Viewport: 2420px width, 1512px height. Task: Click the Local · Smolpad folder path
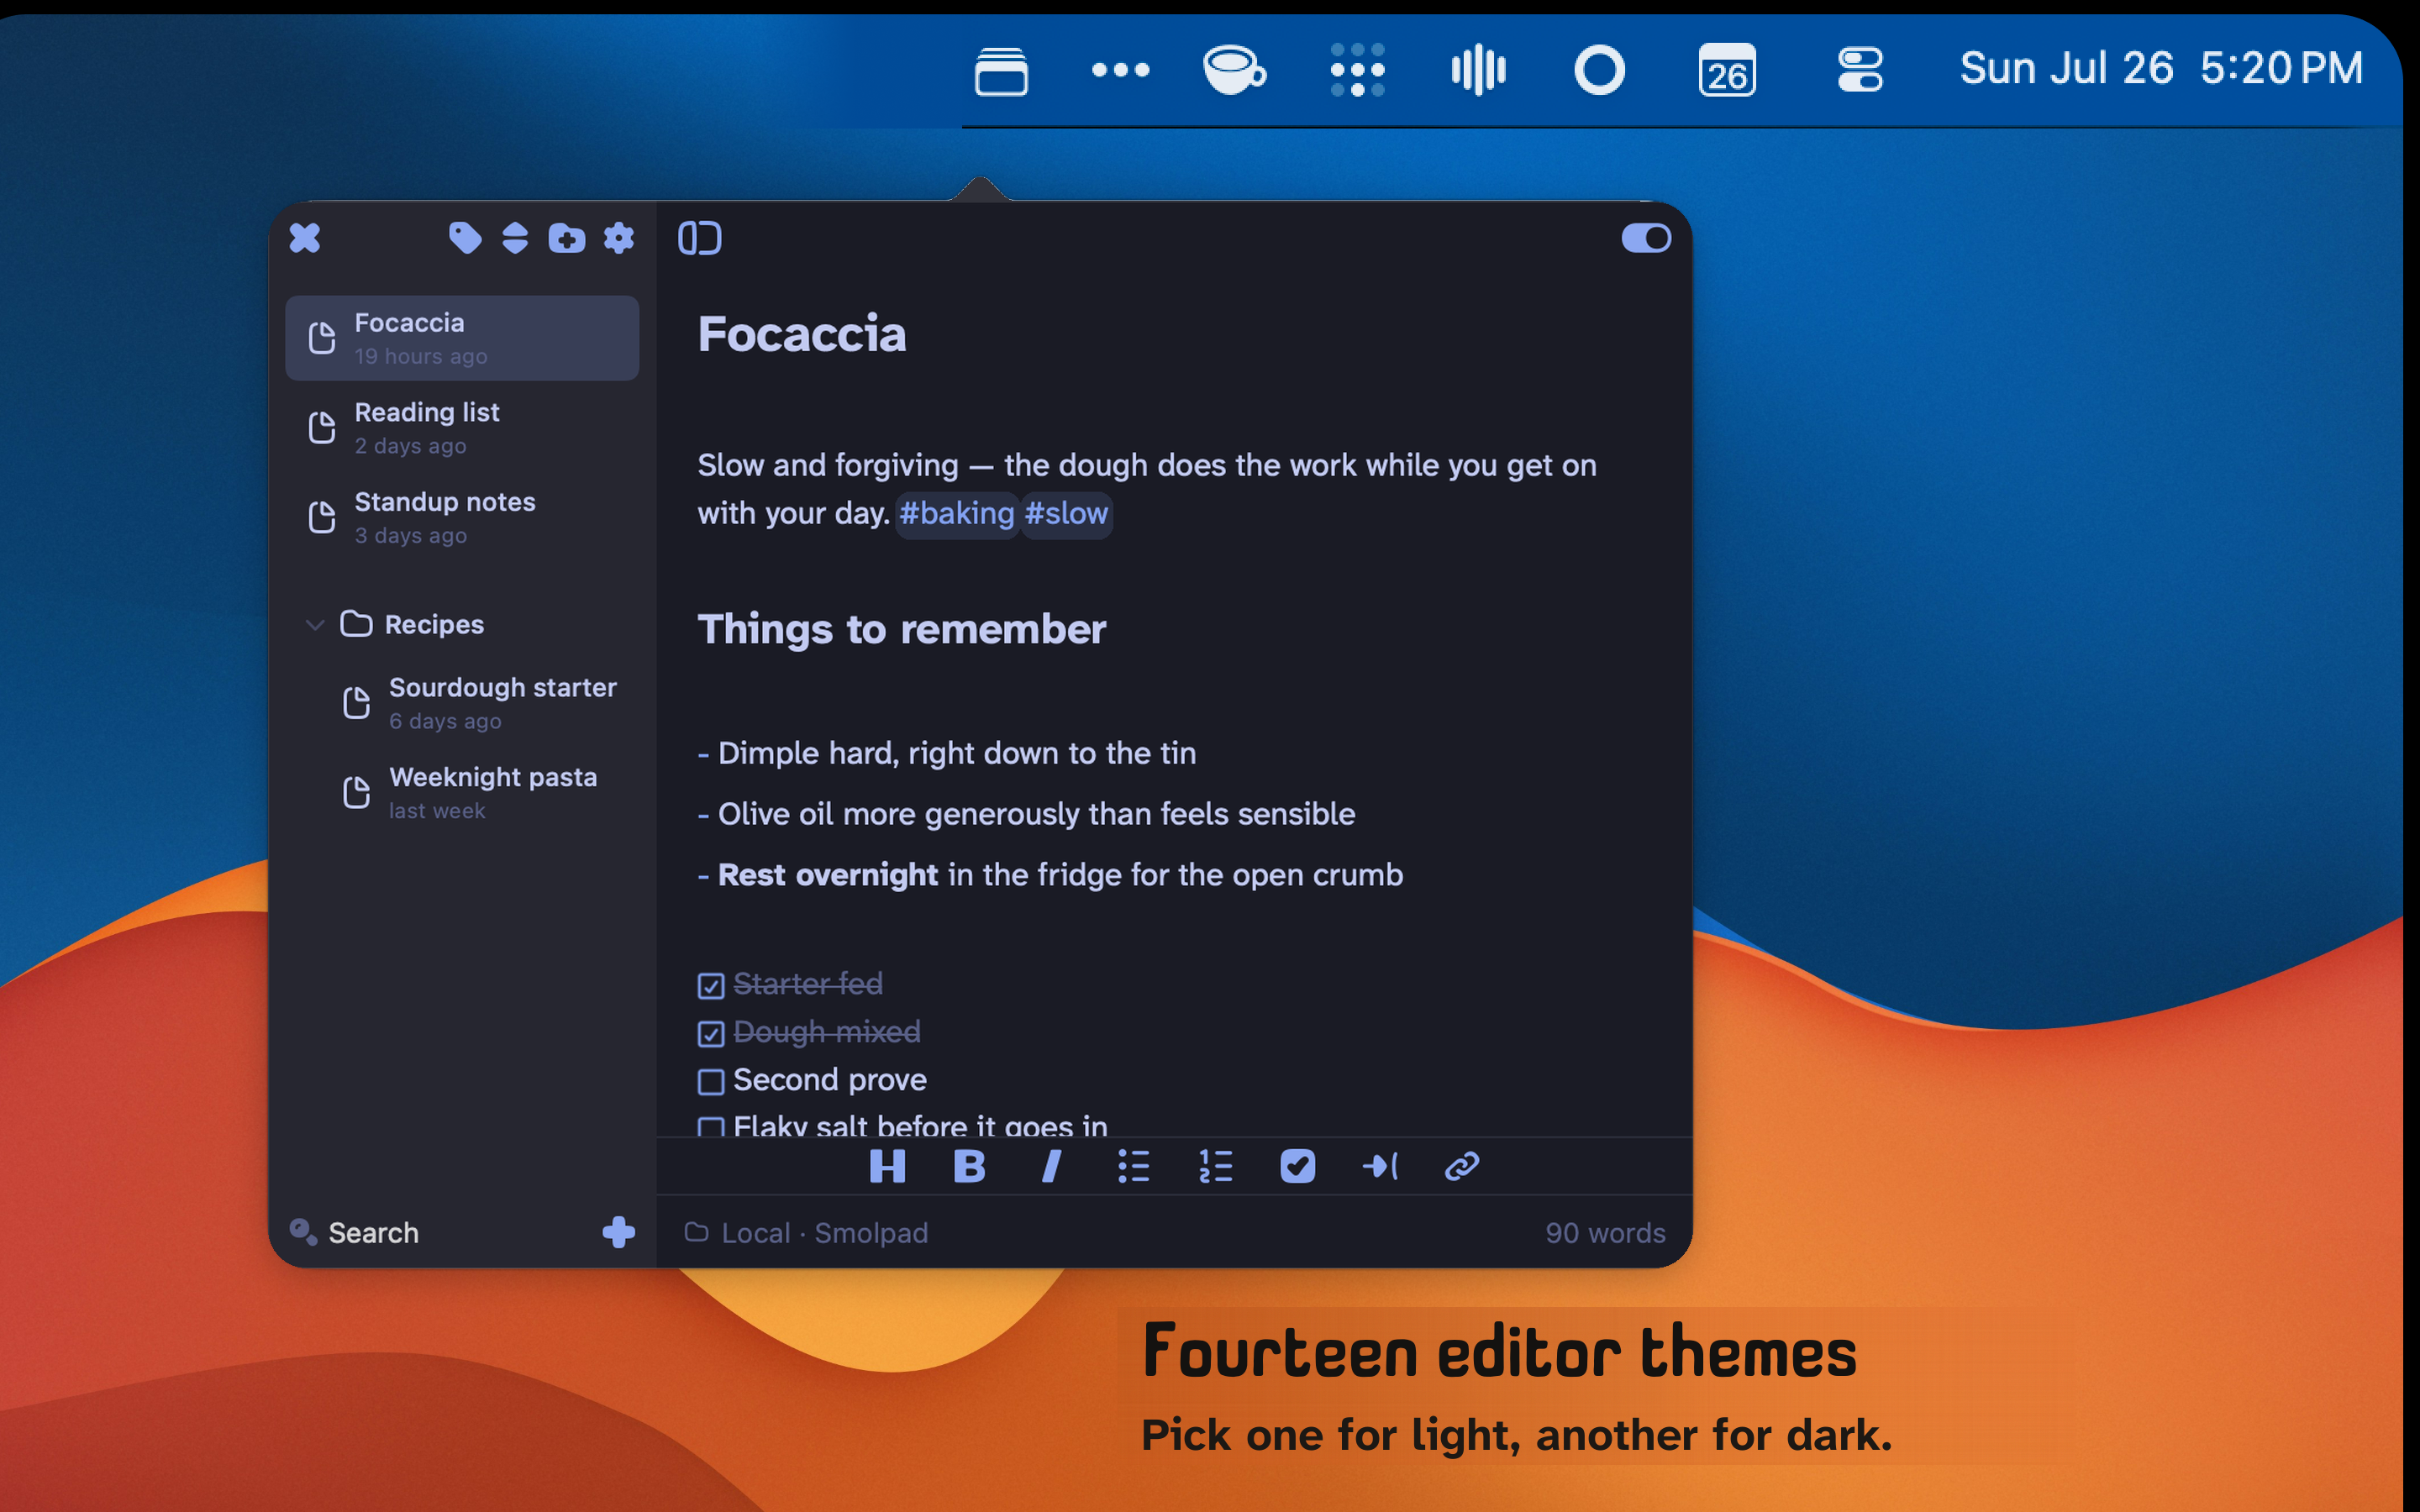pos(825,1233)
